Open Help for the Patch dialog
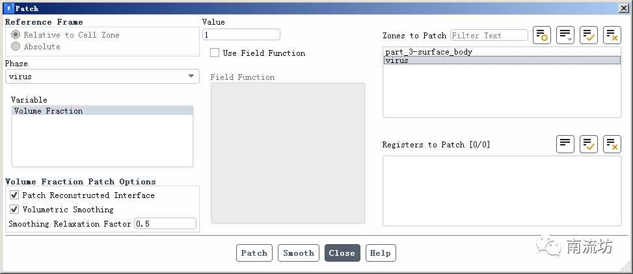Image resolution: width=633 pixels, height=274 pixels. point(381,253)
